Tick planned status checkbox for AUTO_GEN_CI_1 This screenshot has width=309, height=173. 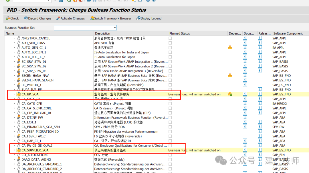pyautogui.click(x=170, y=48)
